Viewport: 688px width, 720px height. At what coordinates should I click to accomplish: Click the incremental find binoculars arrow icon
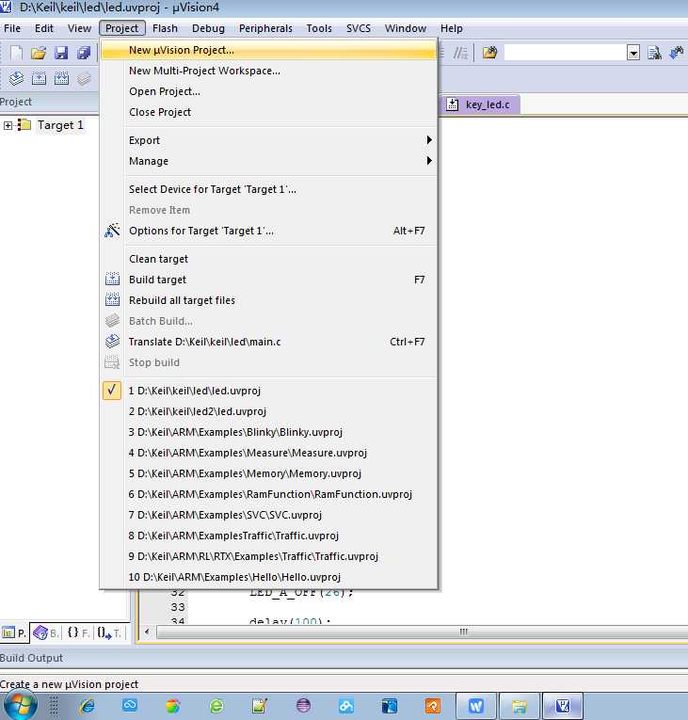point(677,53)
